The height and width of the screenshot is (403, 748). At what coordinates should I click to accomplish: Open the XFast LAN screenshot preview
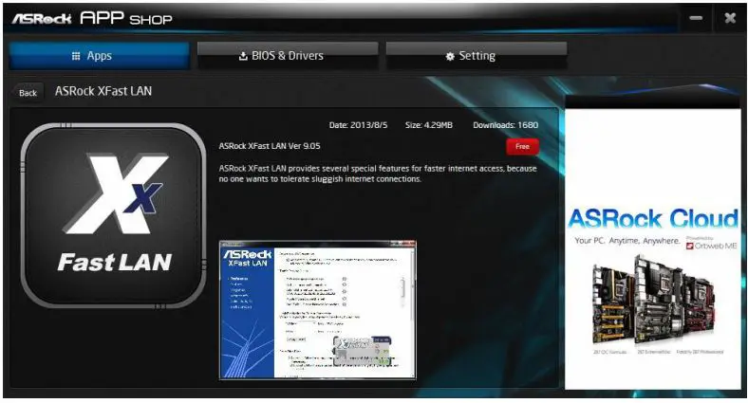click(x=318, y=310)
